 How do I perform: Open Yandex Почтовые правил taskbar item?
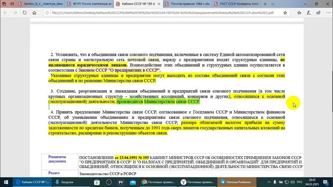[198, 182]
